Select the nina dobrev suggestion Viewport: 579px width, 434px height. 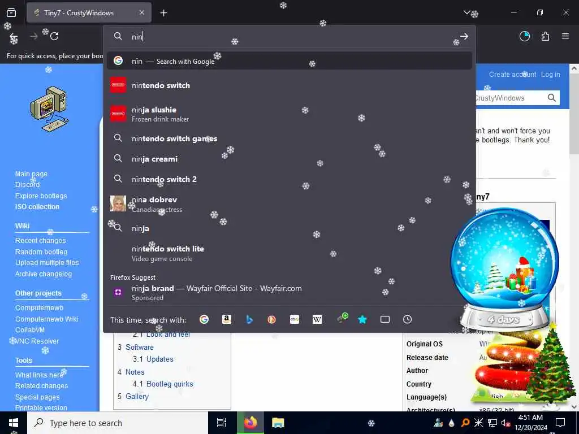pos(289,203)
